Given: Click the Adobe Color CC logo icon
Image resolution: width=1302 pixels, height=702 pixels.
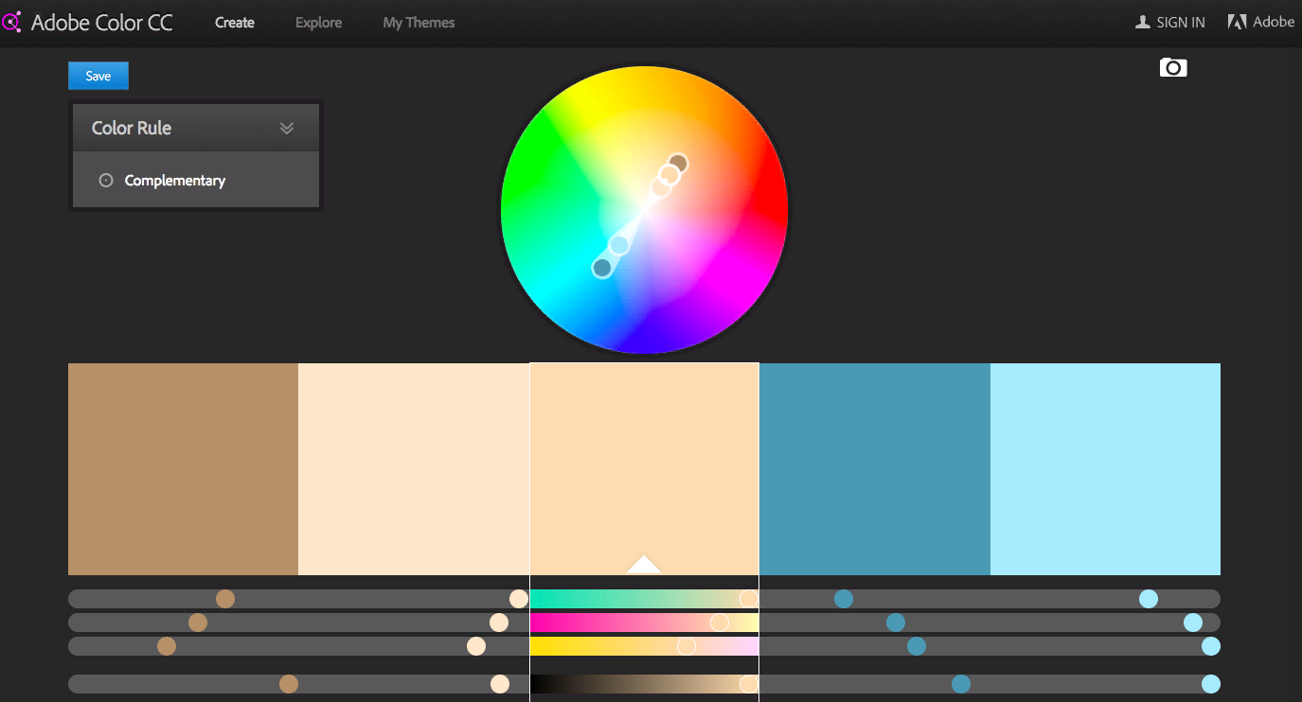Looking at the screenshot, I should (11, 21).
